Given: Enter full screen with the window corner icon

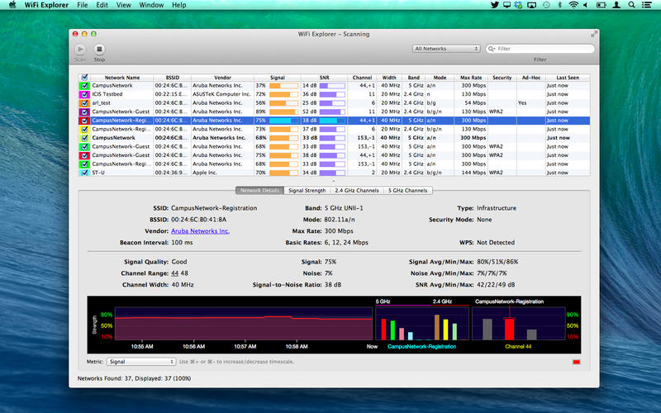Looking at the screenshot, I should (x=593, y=34).
